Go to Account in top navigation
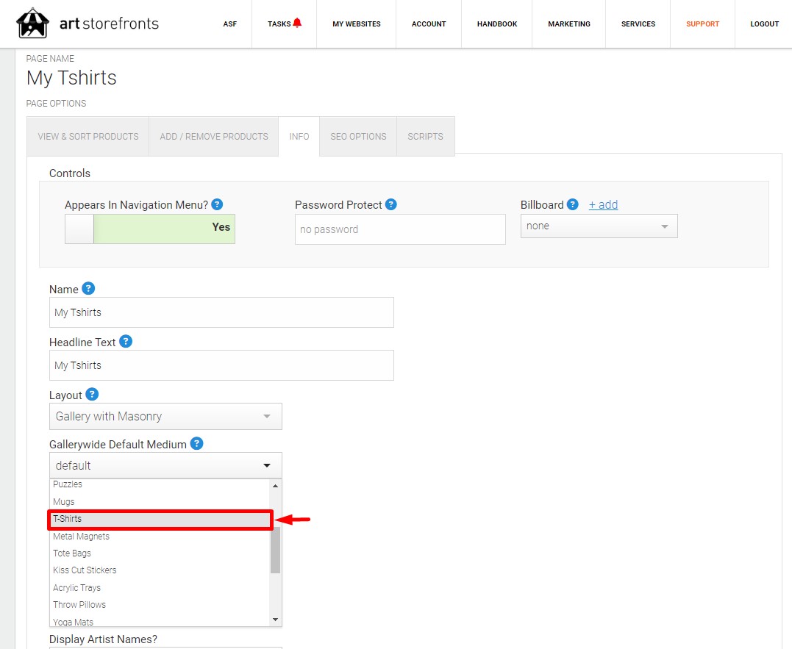This screenshot has height=649, width=792. point(429,24)
